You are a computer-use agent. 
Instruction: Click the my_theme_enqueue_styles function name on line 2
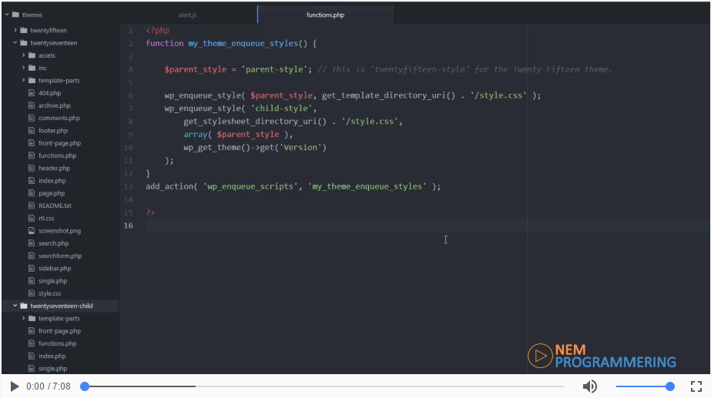243,44
